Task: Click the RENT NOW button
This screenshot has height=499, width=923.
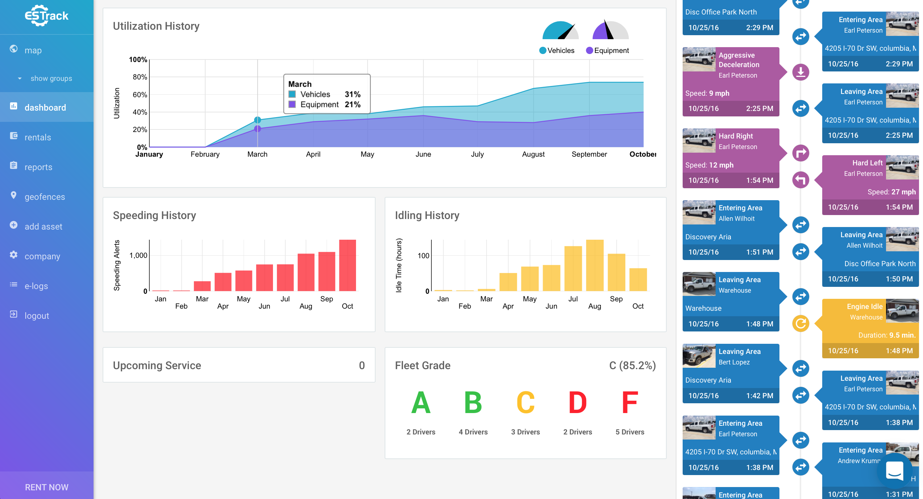Action: coord(46,487)
